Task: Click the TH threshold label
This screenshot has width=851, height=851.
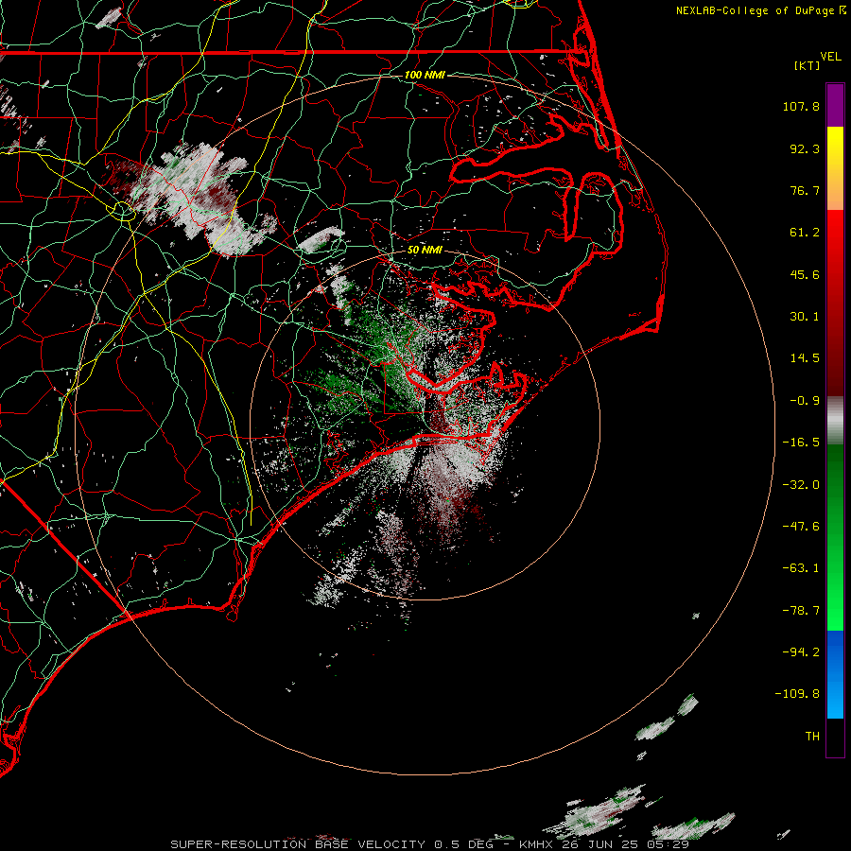Action: [812, 737]
